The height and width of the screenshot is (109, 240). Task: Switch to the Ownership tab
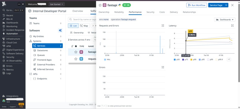104,12
